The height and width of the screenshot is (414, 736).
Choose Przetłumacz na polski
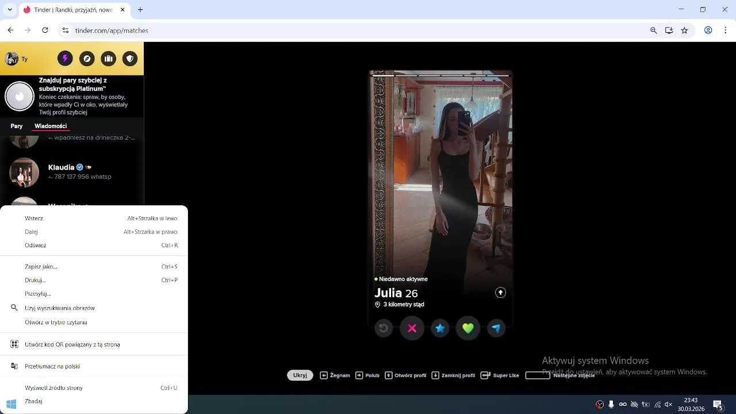[x=94, y=366]
